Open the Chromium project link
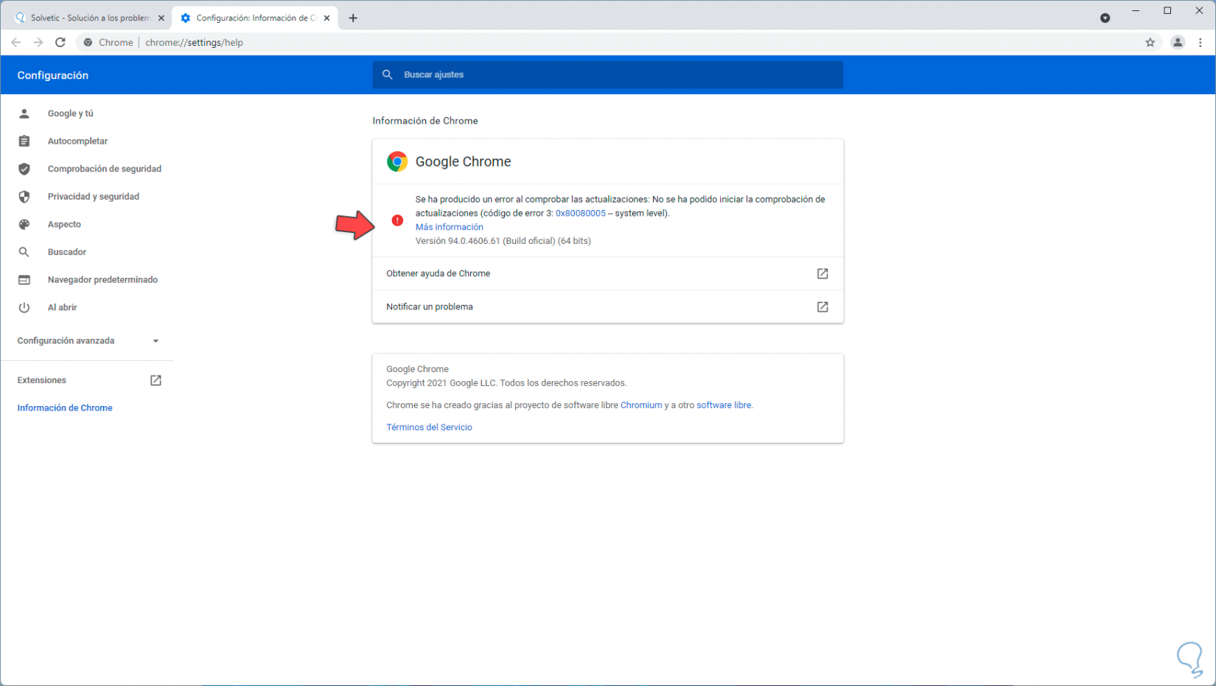Image resolution: width=1216 pixels, height=686 pixels. click(x=641, y=405)
